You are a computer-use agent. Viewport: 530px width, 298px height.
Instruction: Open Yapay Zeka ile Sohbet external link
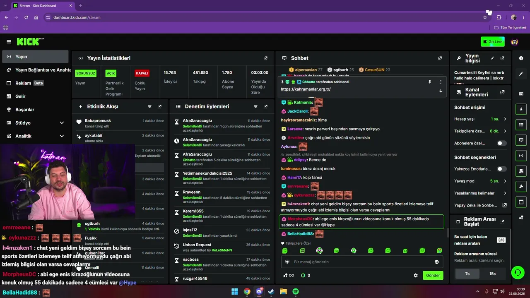click(505, 205)
